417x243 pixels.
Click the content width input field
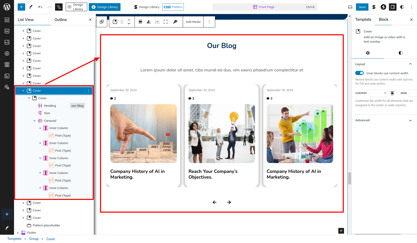click(x=376, y=93)
